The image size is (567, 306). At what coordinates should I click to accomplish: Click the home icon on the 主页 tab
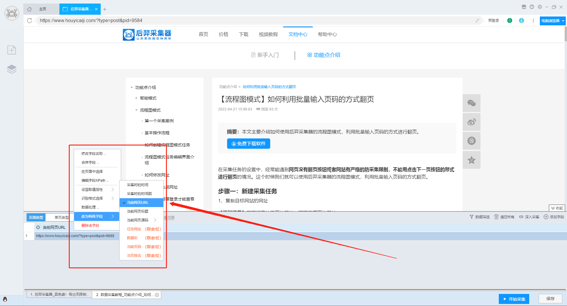30,9
